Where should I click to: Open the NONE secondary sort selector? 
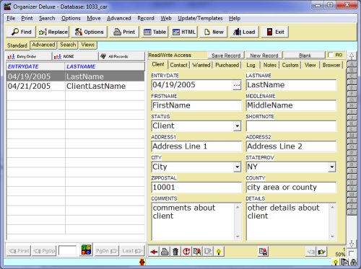pos(75,56)
